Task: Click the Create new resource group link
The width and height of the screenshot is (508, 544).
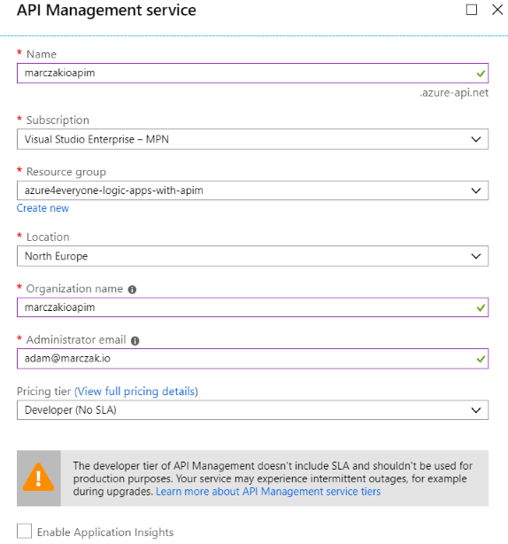Action: [43, 208]
